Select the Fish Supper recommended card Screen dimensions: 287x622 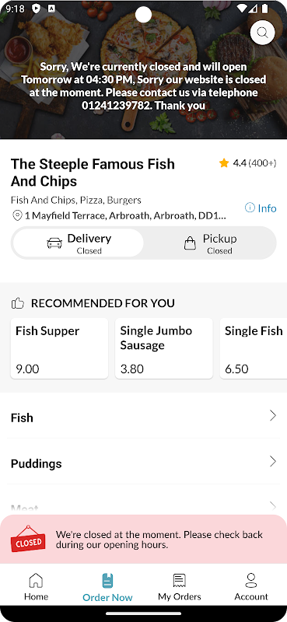coord(59,348)
